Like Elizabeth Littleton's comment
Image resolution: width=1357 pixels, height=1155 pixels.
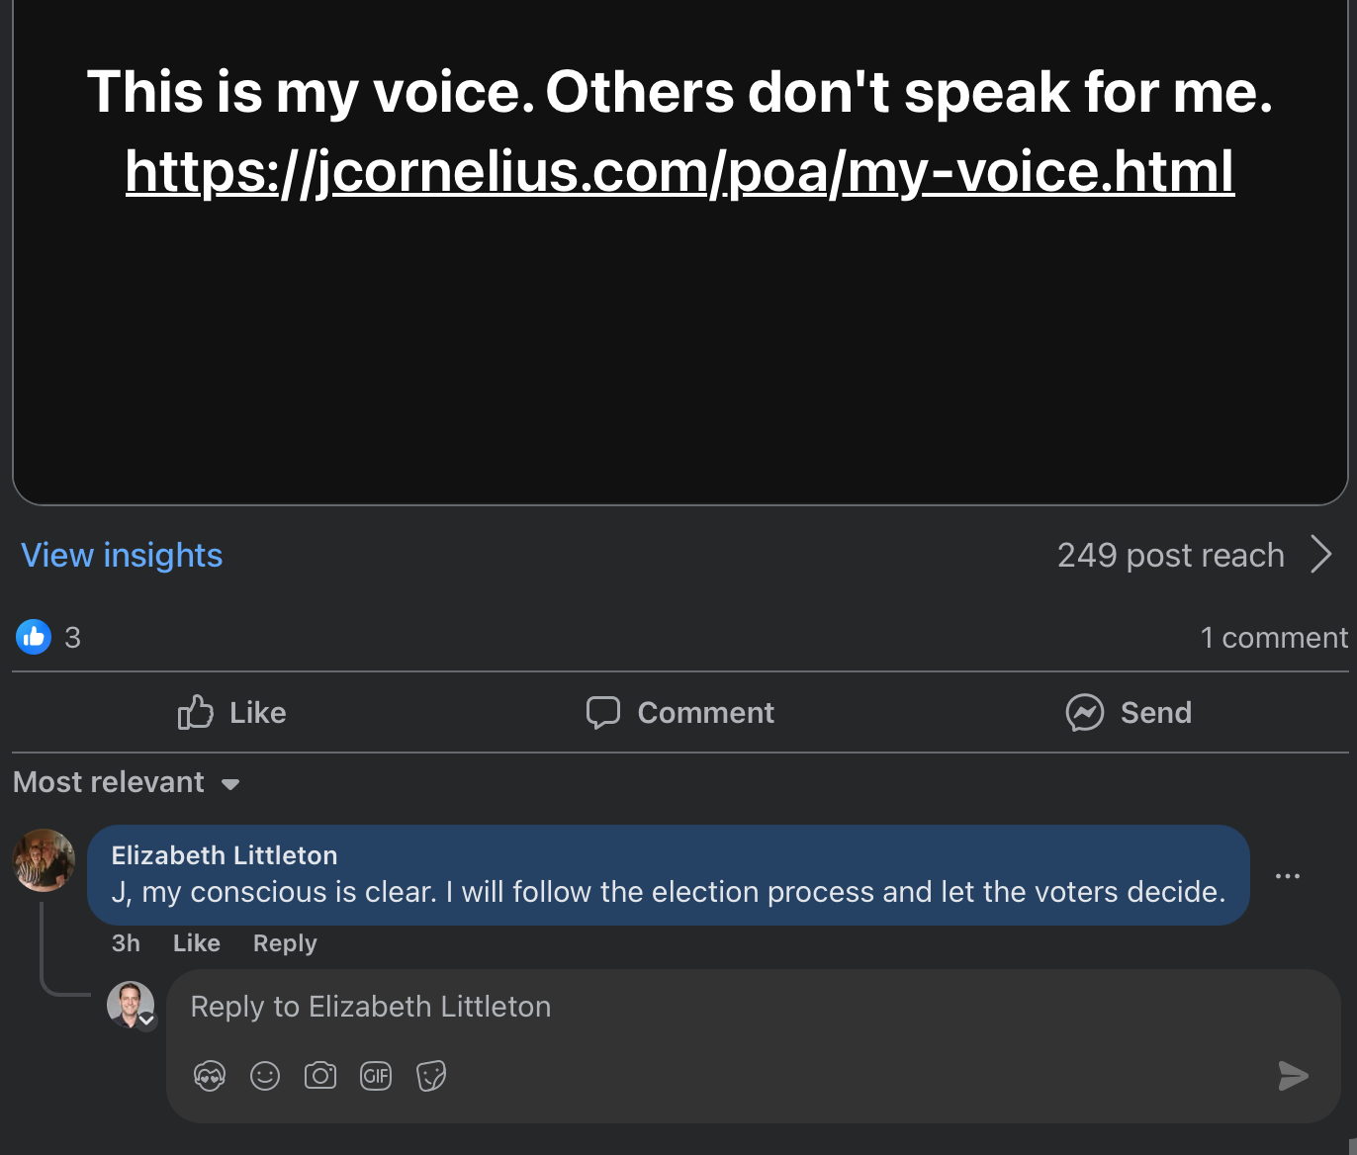pyautogui.click(x=196, y=943)
